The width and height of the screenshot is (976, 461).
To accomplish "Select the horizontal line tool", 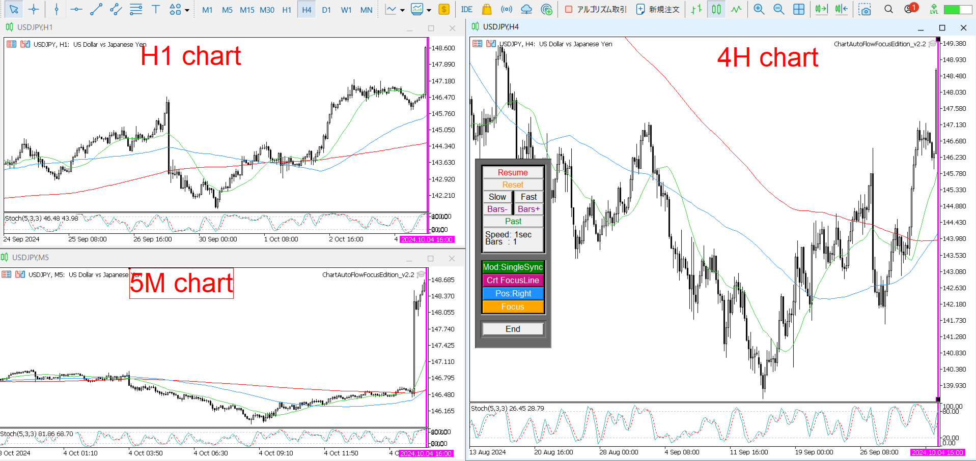I will click(76, 9).
